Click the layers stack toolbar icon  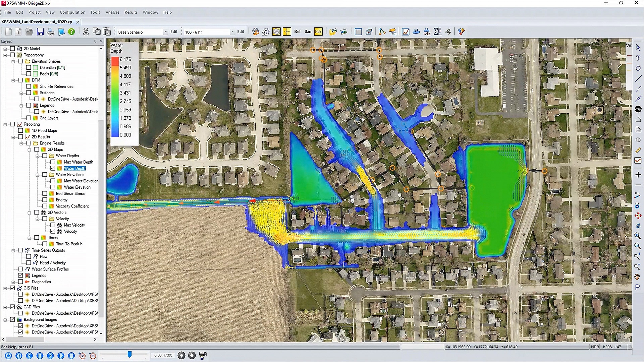[276, 32]
